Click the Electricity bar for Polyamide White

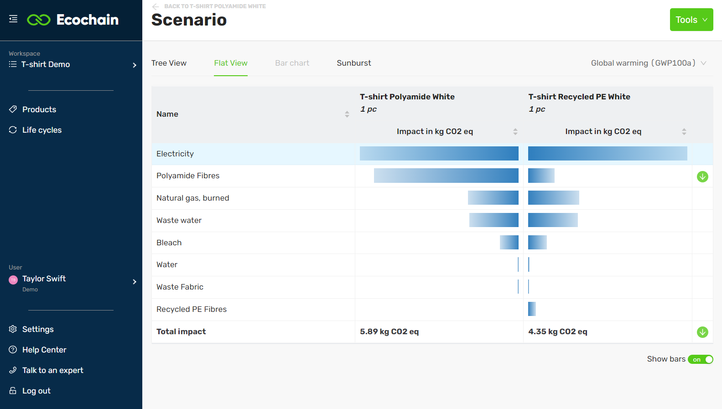pos(439,154)
